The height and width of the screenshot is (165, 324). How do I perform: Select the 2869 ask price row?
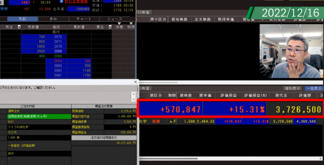coord(56,51)
